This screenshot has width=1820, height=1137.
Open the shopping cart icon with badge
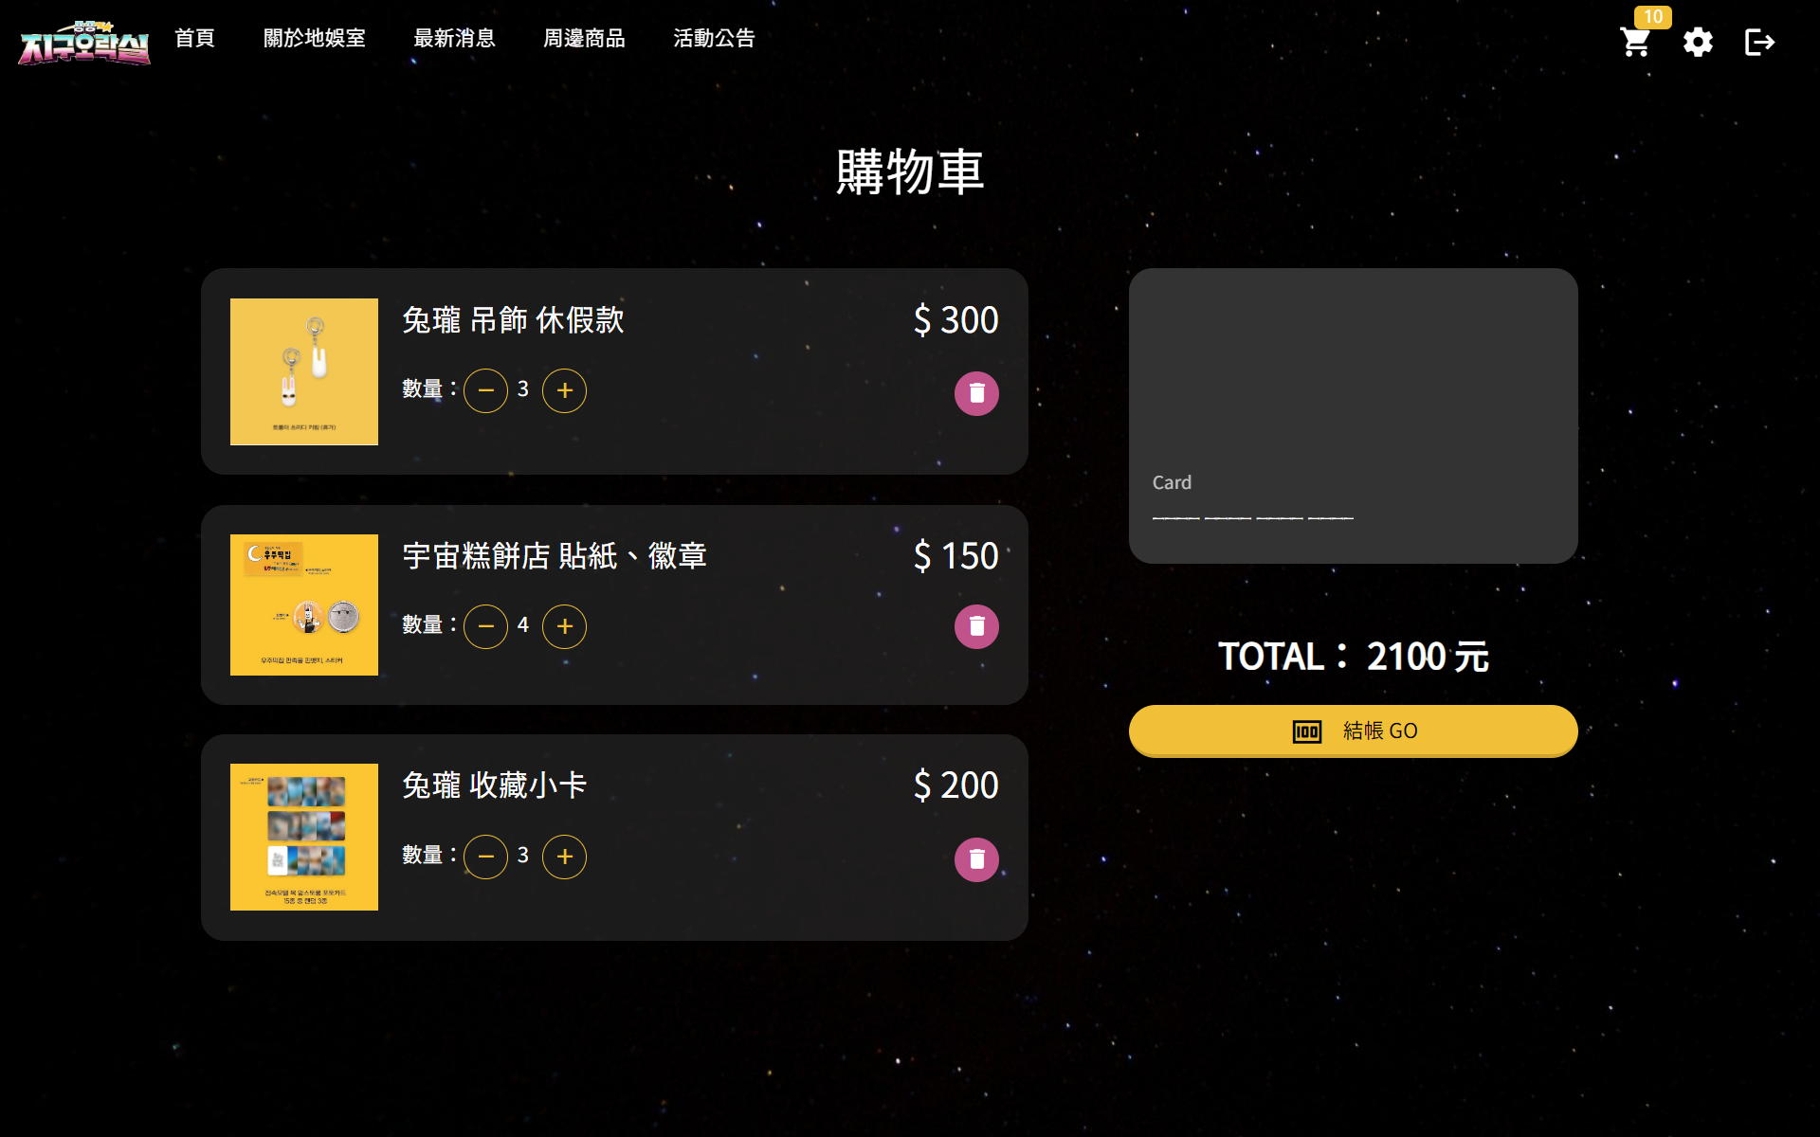1637,41
